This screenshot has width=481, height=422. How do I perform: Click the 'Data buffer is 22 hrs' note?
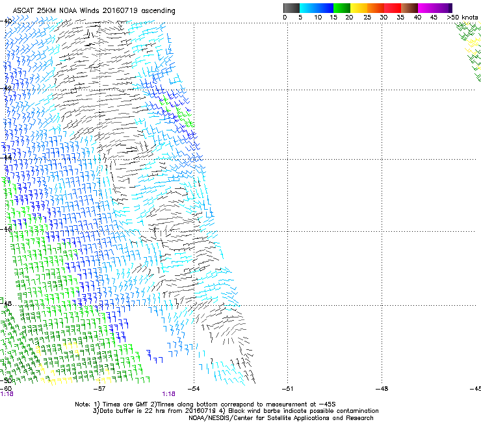pos(235,411)
